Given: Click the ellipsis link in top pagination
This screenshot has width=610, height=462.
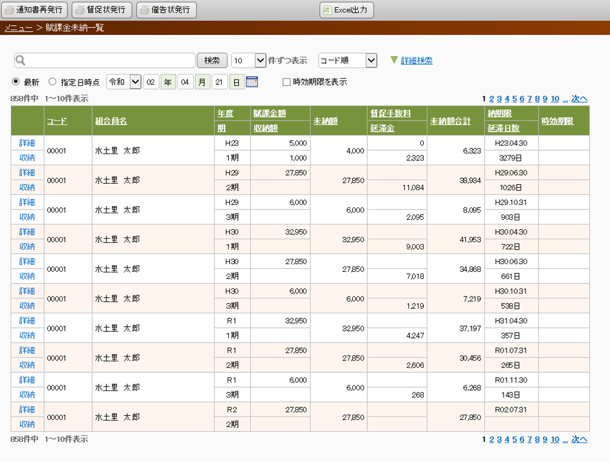Looking at the screenshot, I should 565,100.
